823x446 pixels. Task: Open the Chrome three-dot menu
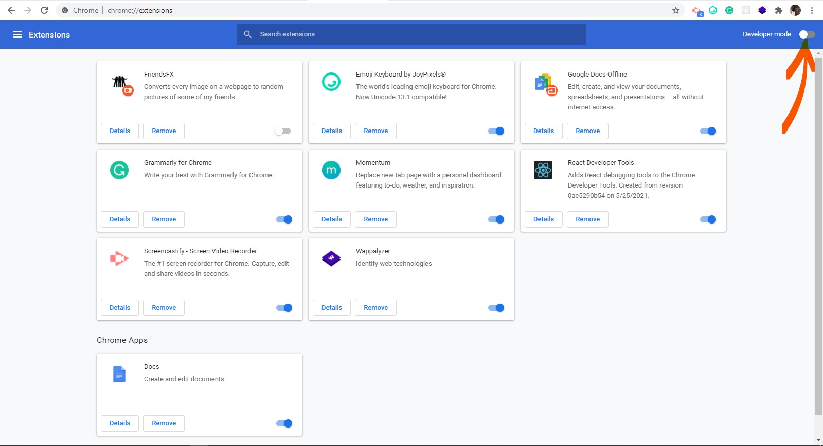(x=812, y=10)
